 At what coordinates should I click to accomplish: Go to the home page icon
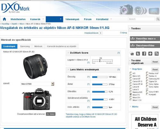[x=4, y=19]
